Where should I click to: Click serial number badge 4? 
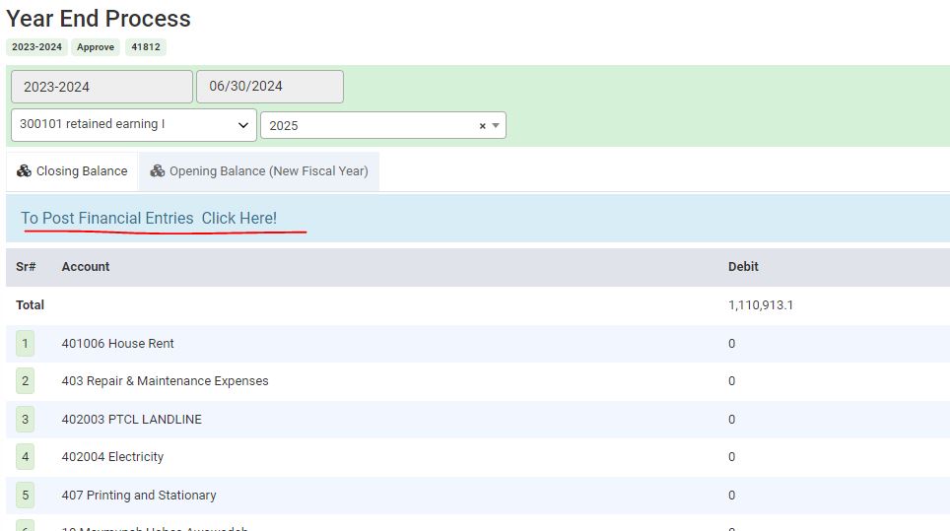pos(26,457)
